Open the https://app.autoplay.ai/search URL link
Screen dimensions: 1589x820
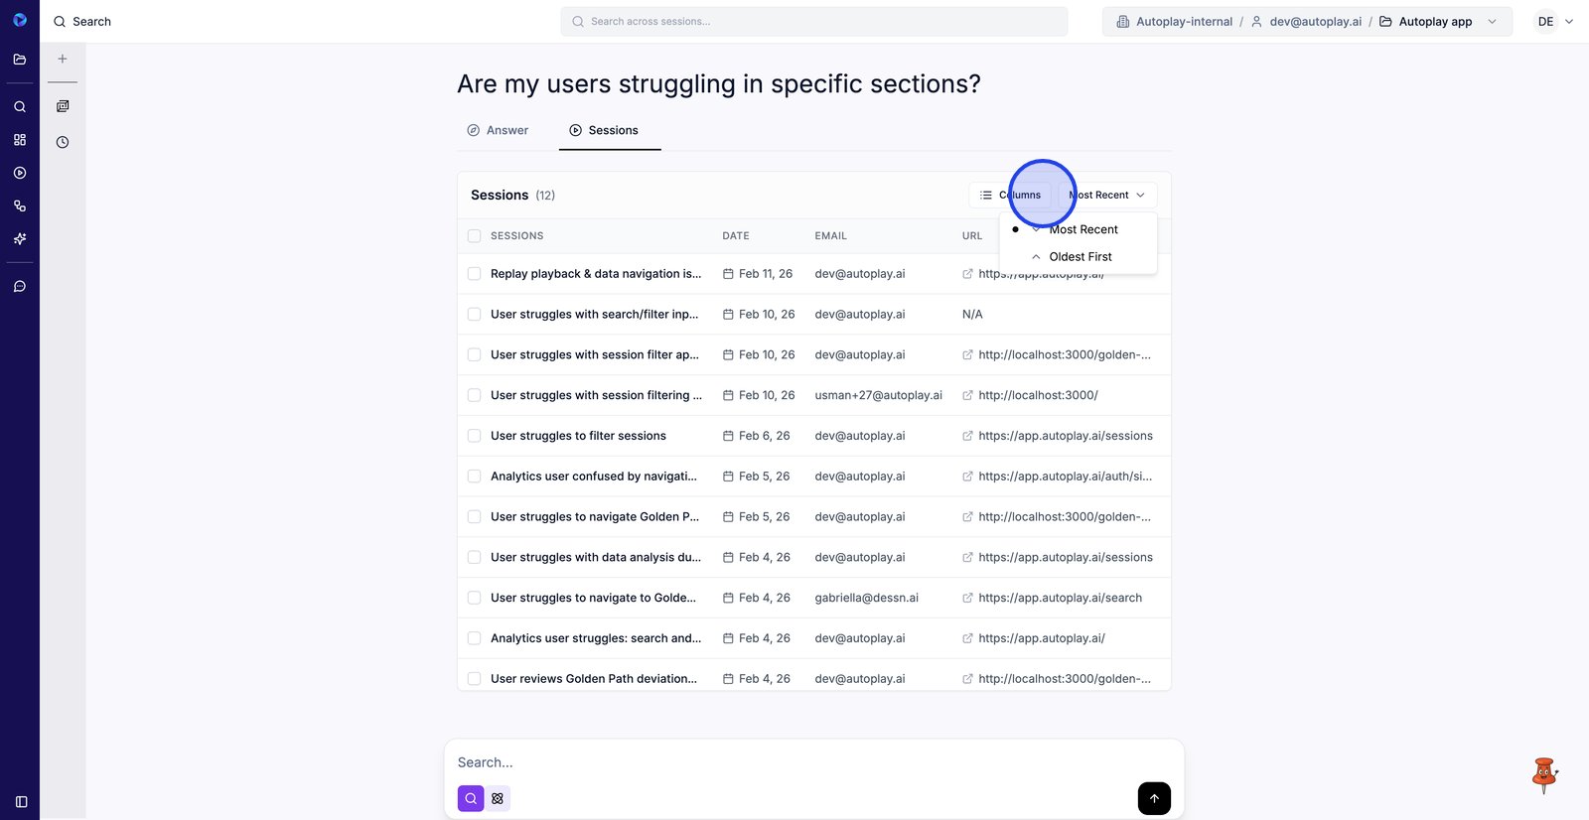click(1059, 598)
